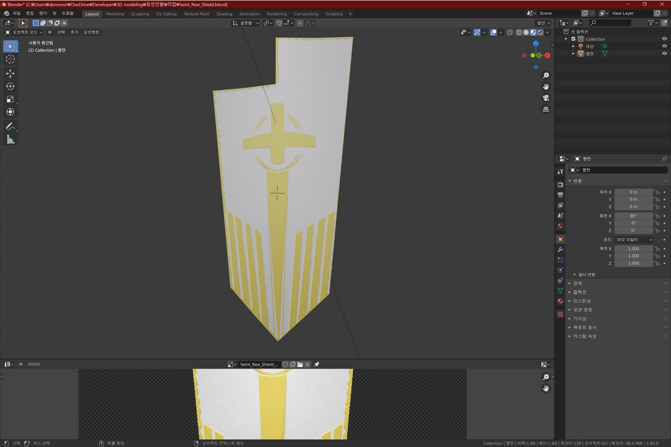Open the 오브젝트 object menu in viewport
The width and height of the screenshot is (671, 447).
91,32
